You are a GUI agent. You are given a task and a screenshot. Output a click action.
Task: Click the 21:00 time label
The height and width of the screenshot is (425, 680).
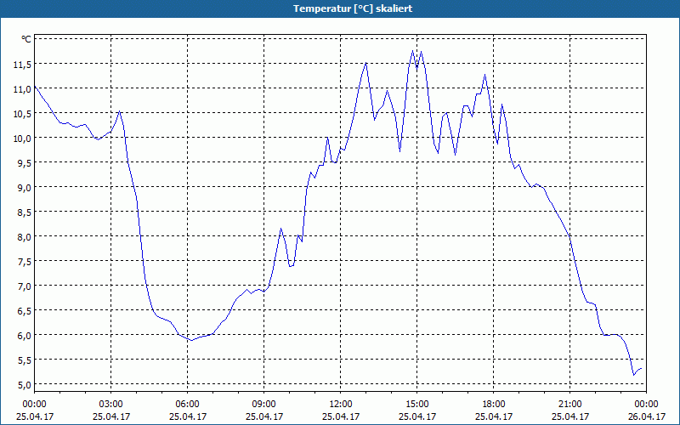(570, 405)
